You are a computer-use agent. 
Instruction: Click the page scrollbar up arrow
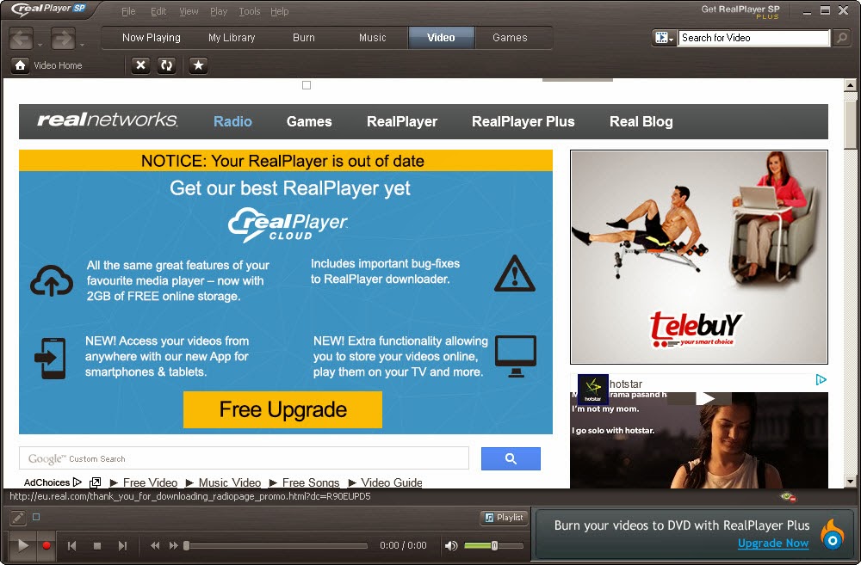(850, 85)
